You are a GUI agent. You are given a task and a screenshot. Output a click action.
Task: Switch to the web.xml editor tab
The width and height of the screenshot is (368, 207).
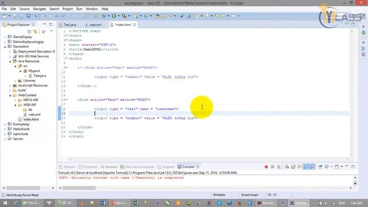pos(93,25)
